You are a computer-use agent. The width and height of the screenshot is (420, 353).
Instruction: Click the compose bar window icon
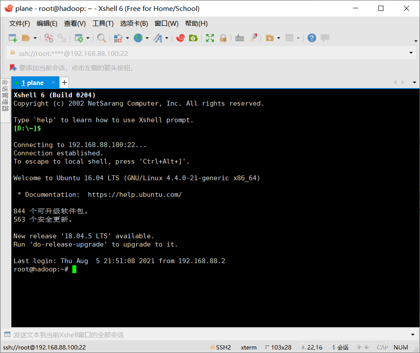[7, 334]
